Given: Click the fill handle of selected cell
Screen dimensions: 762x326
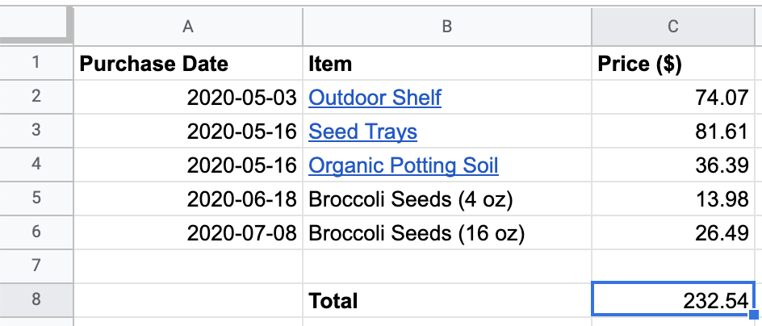Looking at the screenshot, I should [x=754, y=316].
